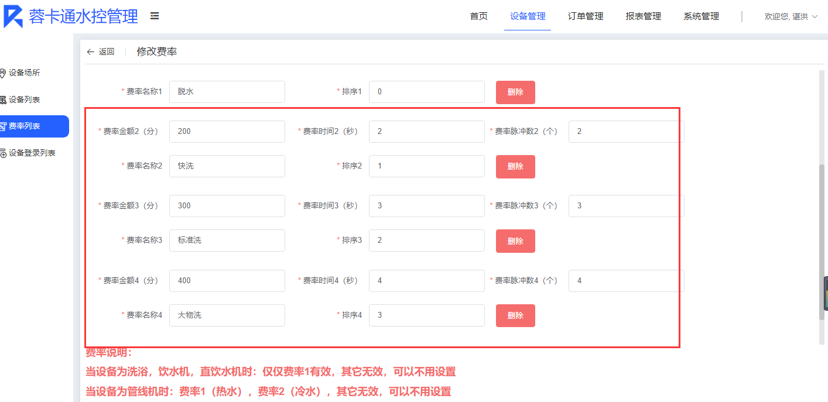Click the 蓉卡通水控管理 logo icon
Screen dimensions: 828x402
pos(13,16)
